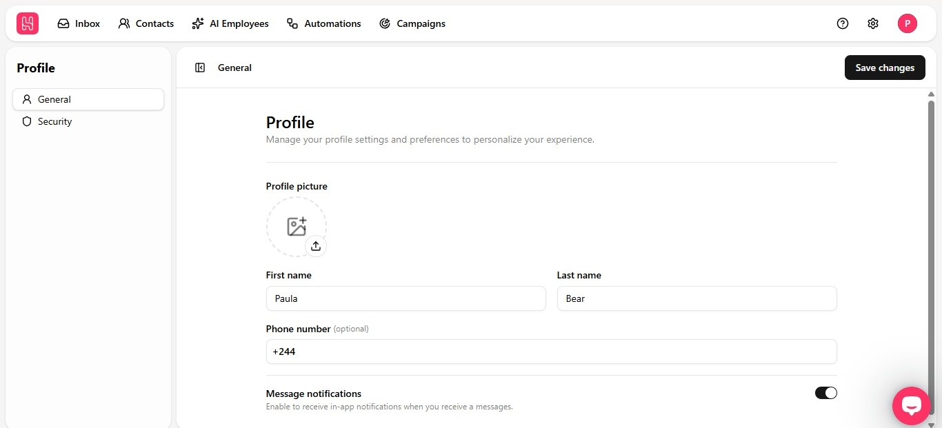This screenshot has width=942, height=428.
Task: Select General in Profile sidebar
Action: (88, 99)
